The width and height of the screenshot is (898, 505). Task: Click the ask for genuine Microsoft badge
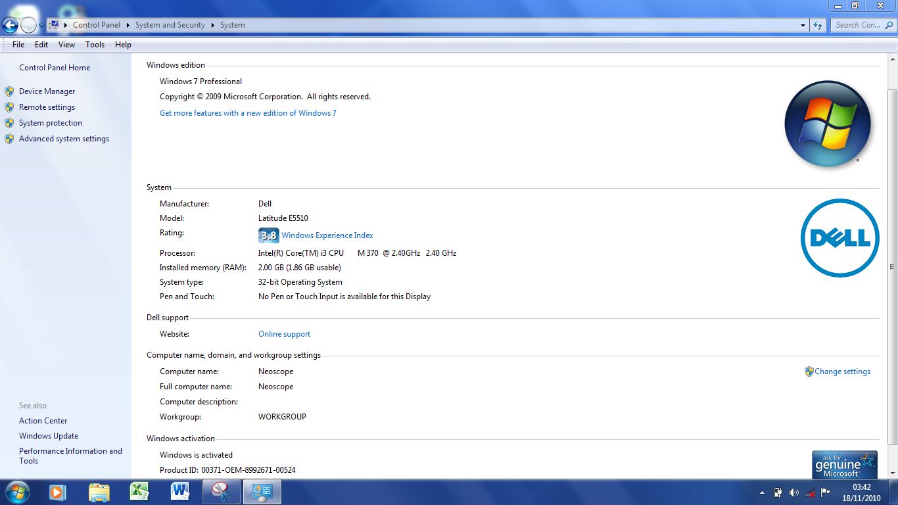point(845,465)
